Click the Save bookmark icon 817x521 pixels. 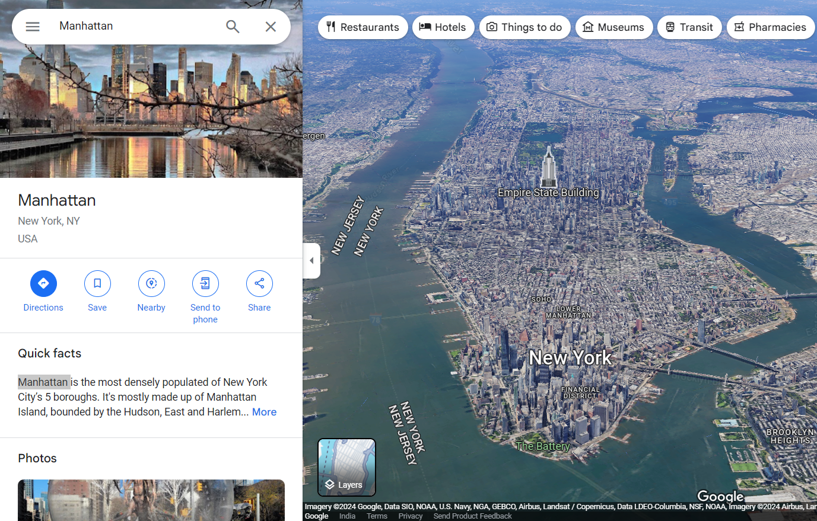click(97, 283)
